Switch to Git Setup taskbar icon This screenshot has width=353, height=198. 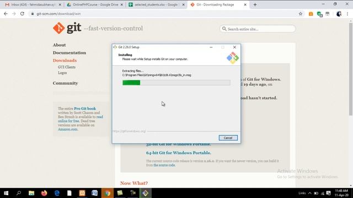click(x=146, y=193)
